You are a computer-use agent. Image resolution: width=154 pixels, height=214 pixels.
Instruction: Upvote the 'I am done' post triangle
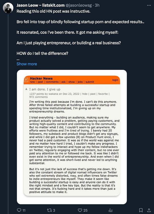[26, 89]
